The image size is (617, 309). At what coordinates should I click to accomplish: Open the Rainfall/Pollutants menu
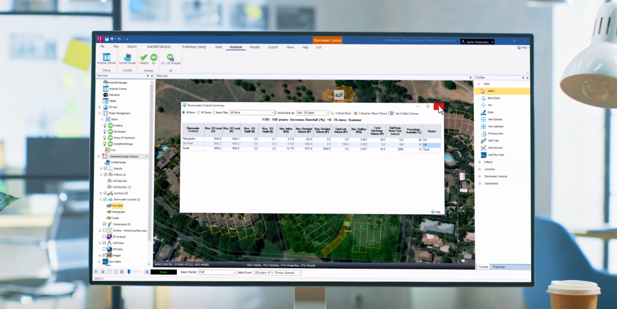(159, 46)
